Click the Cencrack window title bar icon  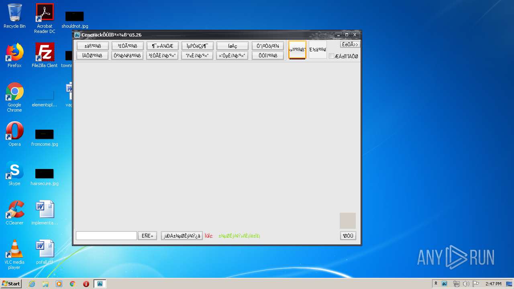click(x=77, y=35)
